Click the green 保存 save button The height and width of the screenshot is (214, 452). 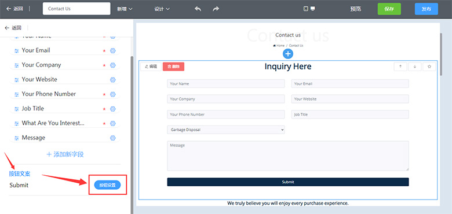click(x=389, y=9)
